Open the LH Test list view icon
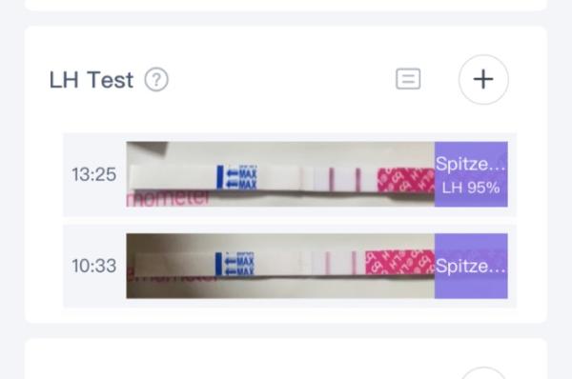This screenshot has height=379, width=572. [x=408, y=79]
